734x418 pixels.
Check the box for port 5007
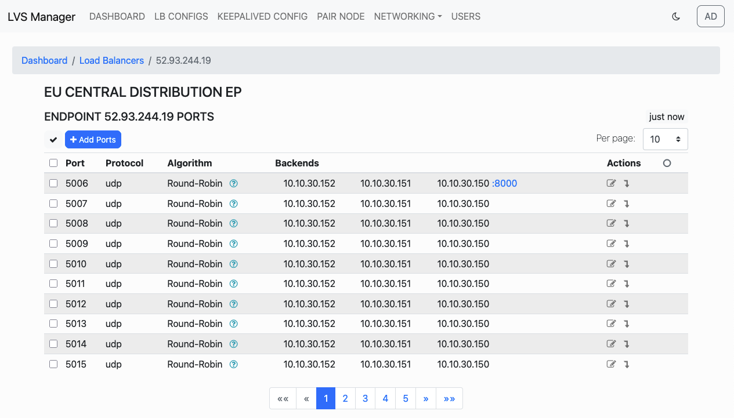click(53, 203)
